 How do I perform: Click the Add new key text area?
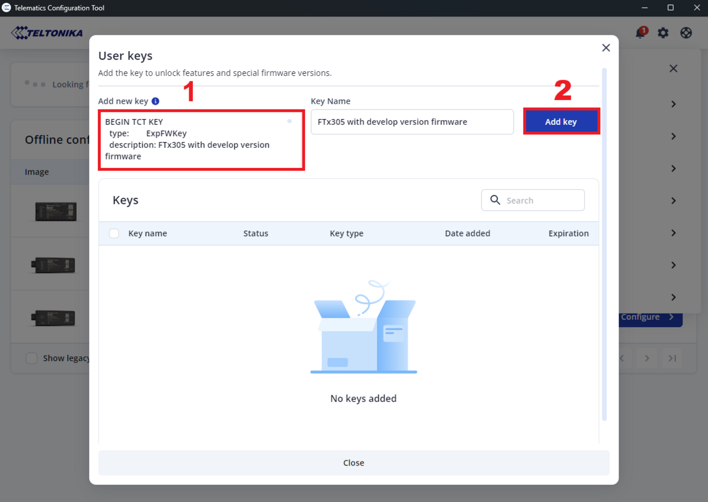(x=201, y=140)
